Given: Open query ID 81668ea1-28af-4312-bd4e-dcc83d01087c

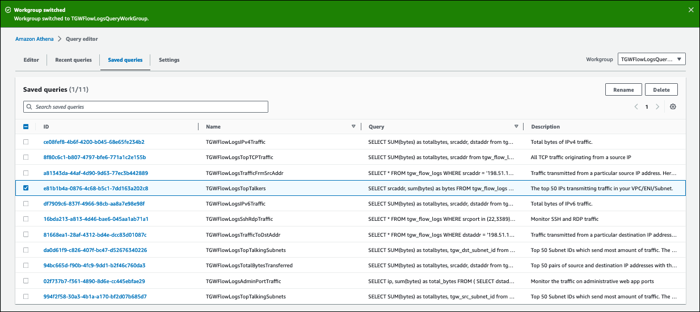Looking at the screenshot, I should [94, 234].
